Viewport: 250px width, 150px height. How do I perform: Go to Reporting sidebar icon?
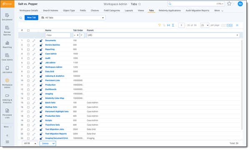[7, 44]
